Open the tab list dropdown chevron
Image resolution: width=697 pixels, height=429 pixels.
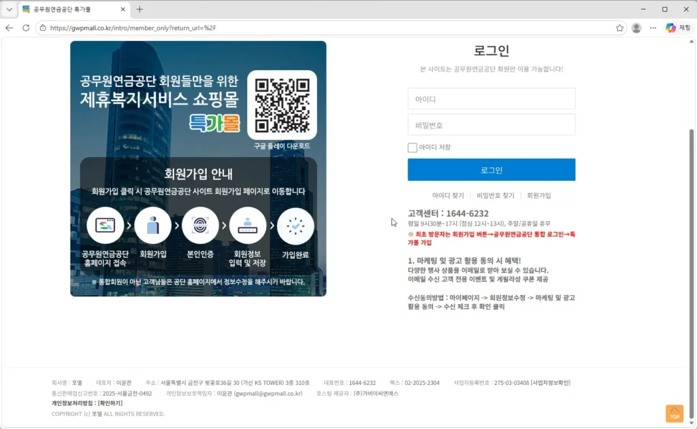[9, 10]
